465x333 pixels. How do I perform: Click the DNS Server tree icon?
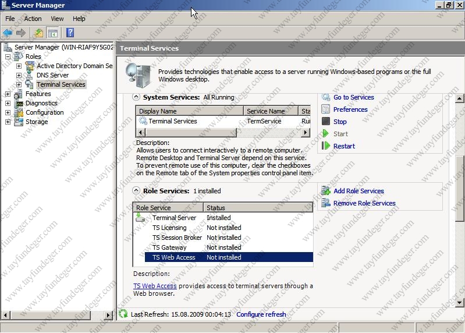tap(30, 75)
